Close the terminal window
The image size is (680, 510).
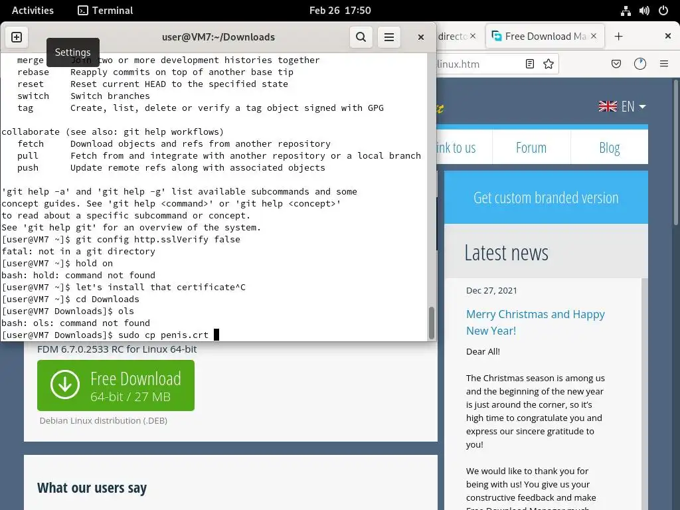[x=420, y=37]
